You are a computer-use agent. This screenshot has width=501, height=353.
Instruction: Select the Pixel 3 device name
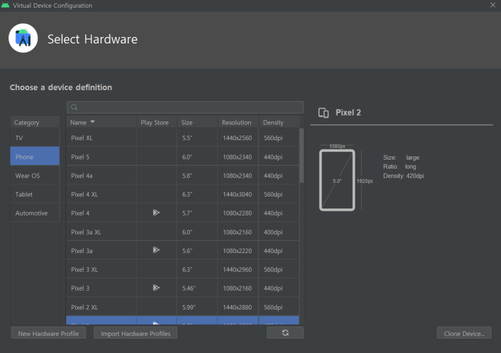(80, 288)
